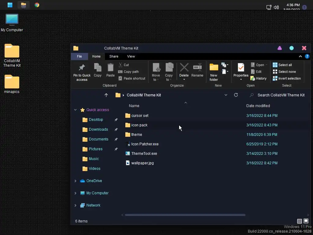Click the Edit ribbon command
Viewport: 313px width, 235px height.
tap(256, 72)
